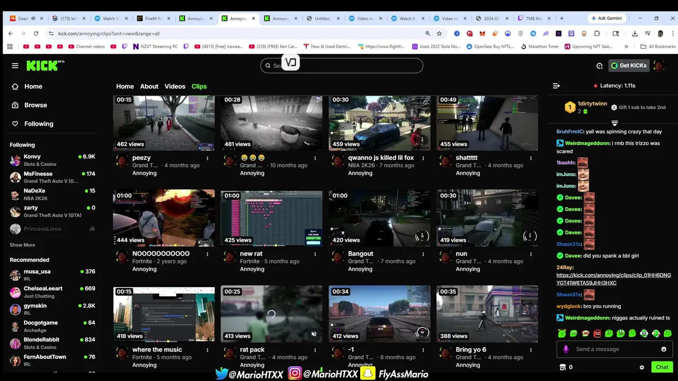Open the emoji picker in chat box

point(664,349)
